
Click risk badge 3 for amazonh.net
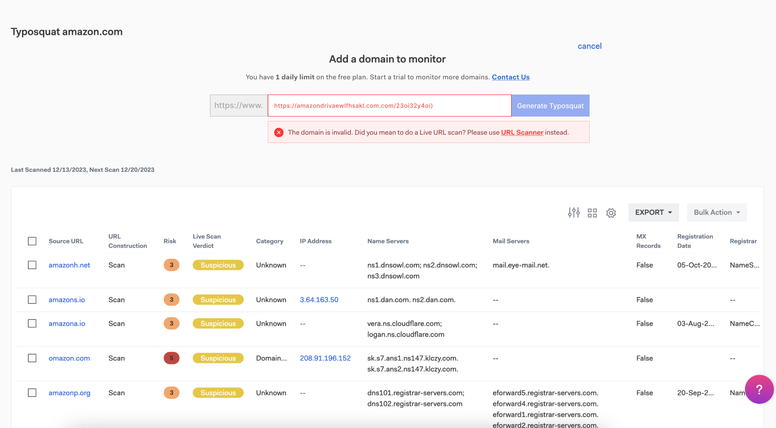(x=171, y=265)
